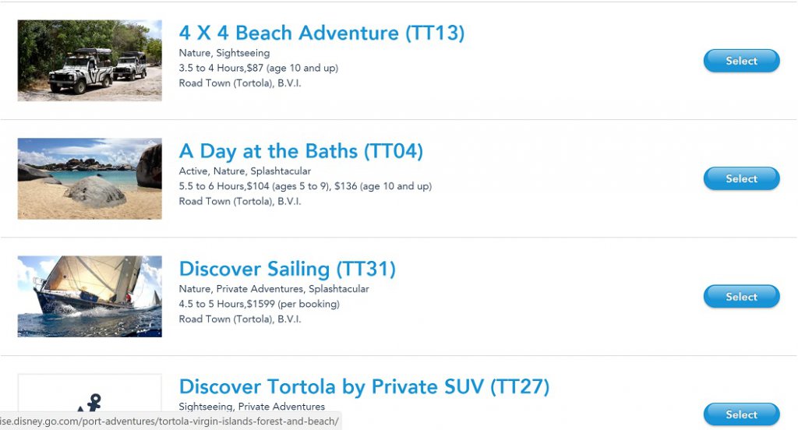
Task: Open the zebra-striped jeeps thumbnail
Action: 90,61
